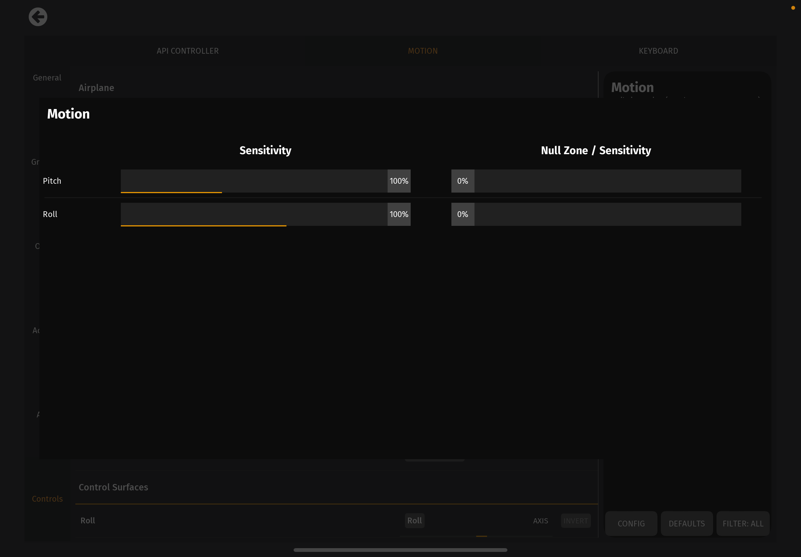Click the Pitch sensitivity 100% value box
The image size is (801, 557).
point(398,181)
